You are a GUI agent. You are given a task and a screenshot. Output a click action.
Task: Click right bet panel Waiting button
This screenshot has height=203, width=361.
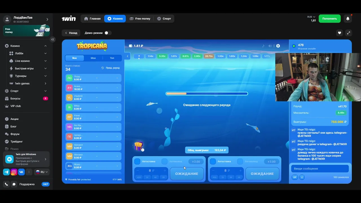tap(262, 174)
